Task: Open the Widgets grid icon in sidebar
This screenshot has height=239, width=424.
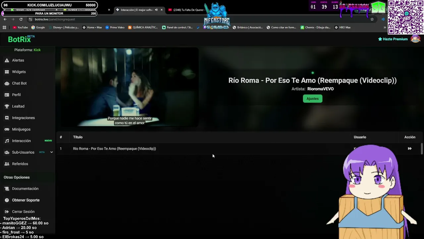Action: tap(7, 72)
